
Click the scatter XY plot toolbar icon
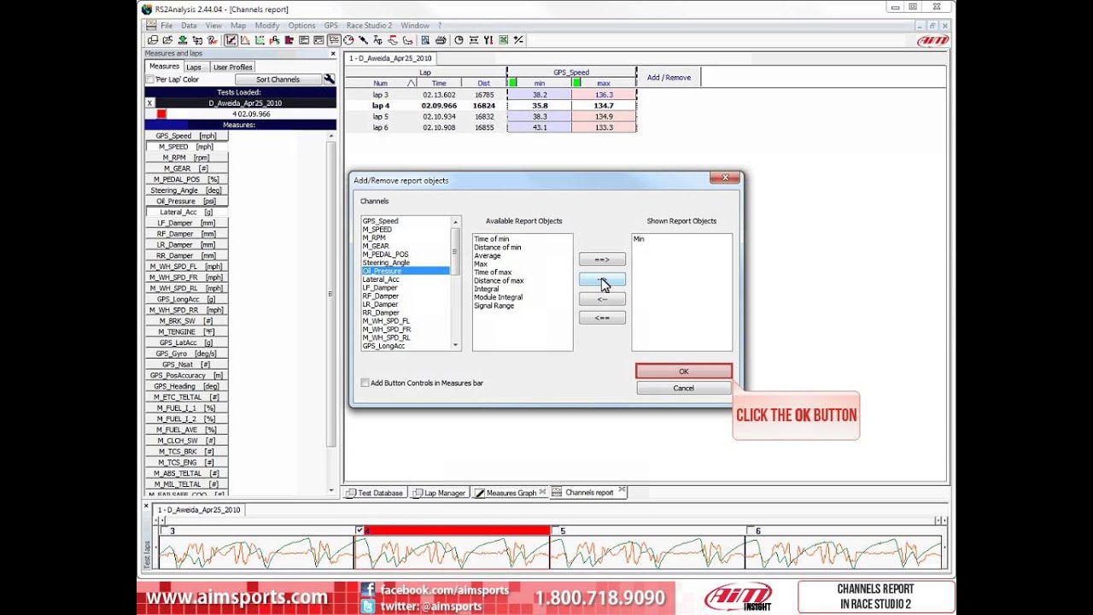click(x=259, y=39)
